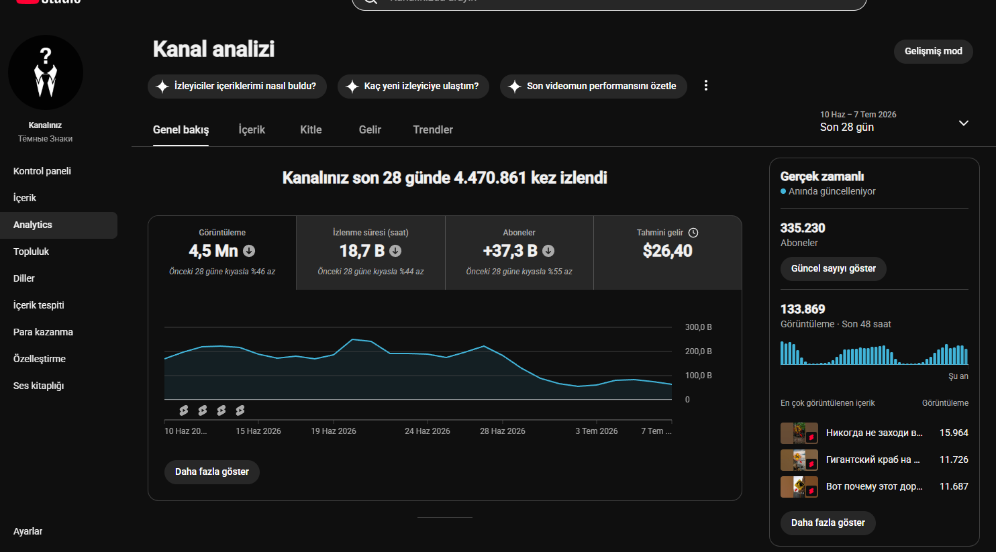The image size is (996, 552).
Task: Click the third Shorts marker under the chart
Action: (x=221, y=410)
